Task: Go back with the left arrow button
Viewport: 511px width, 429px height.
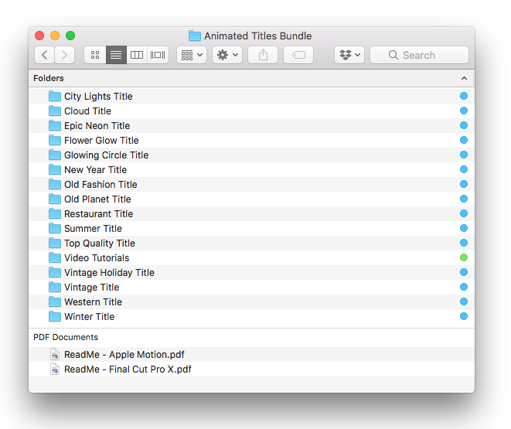Action: point(45,55)
